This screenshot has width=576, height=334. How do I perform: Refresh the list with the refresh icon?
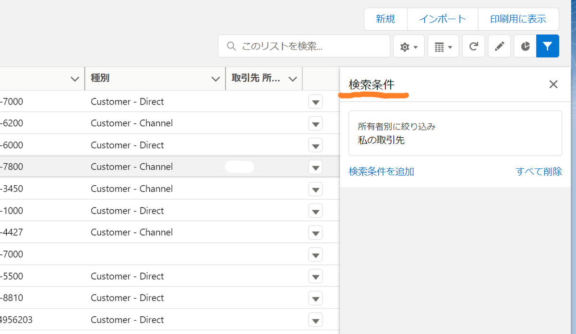coord(473,46)
